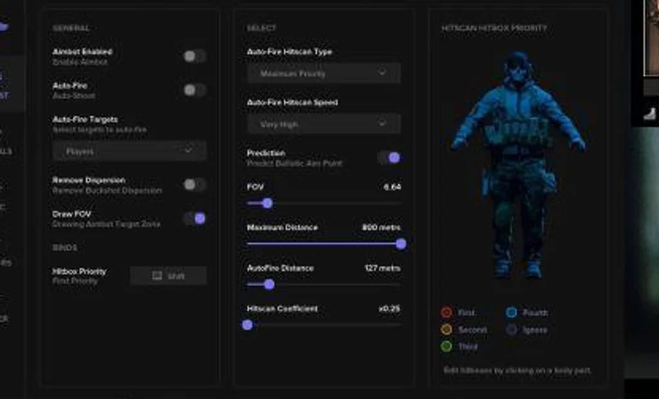This screenshot has height=399, width=659.
Task: Click the Hitbox Priority label
Action: [79, 271]
